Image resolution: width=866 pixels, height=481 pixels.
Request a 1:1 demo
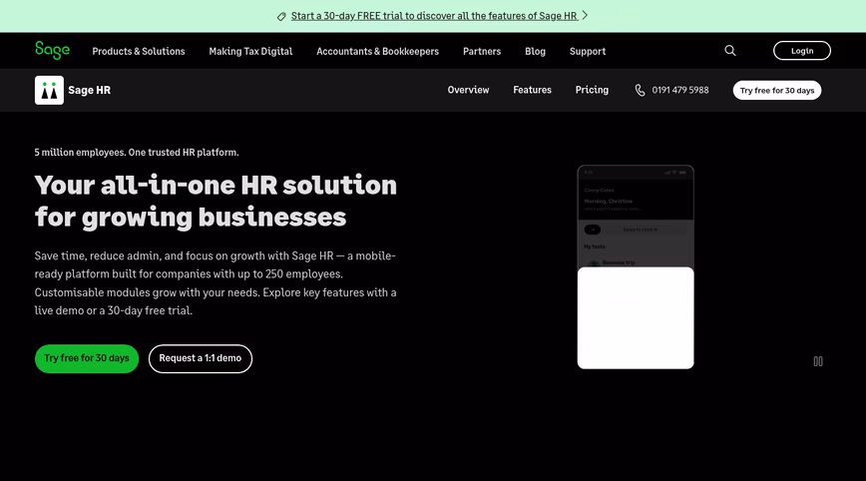pyautogui.click(x=201, y=358)
